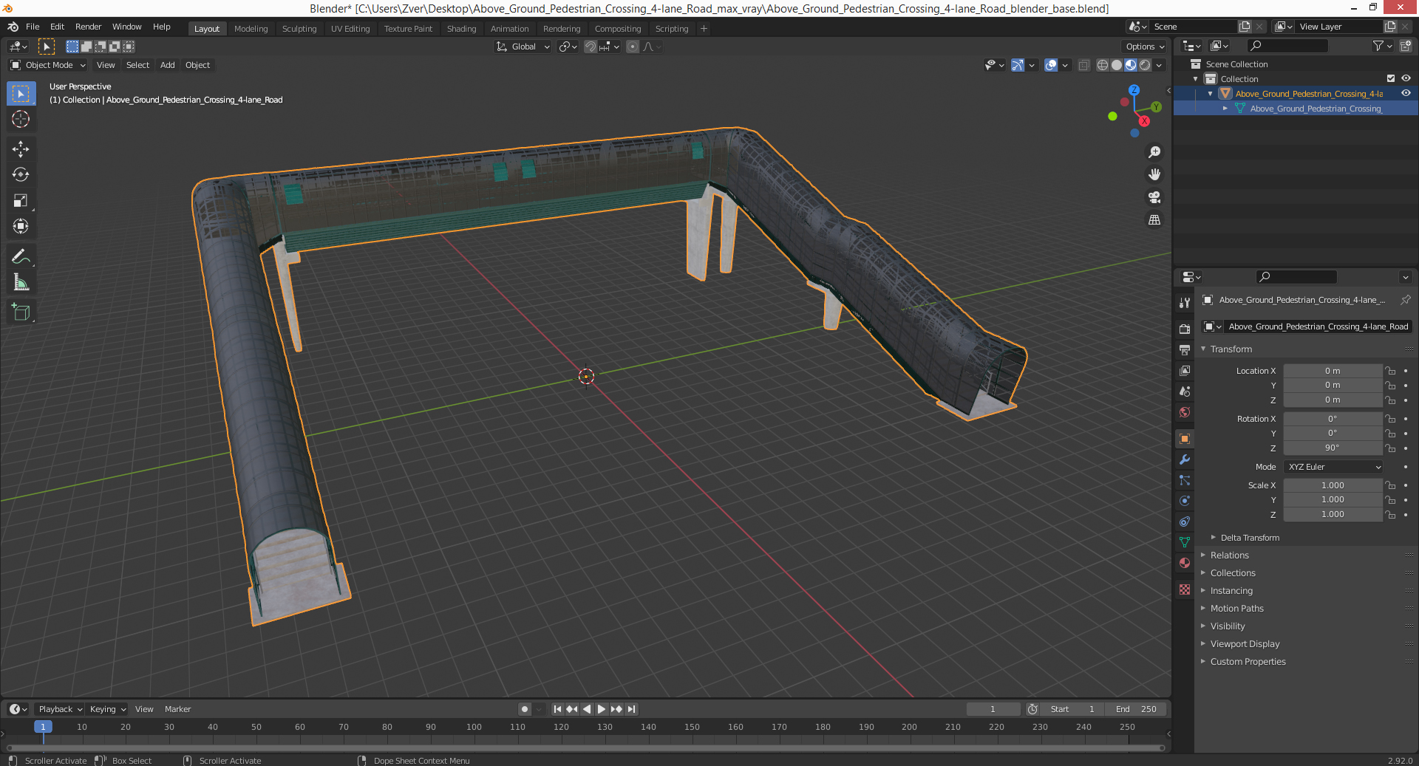Open the Options dropdown in viewport
The image size is (1419, 766).
pos(1145,47)
